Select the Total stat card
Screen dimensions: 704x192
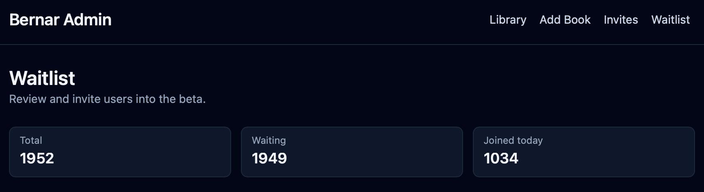(x=120, y=152)
